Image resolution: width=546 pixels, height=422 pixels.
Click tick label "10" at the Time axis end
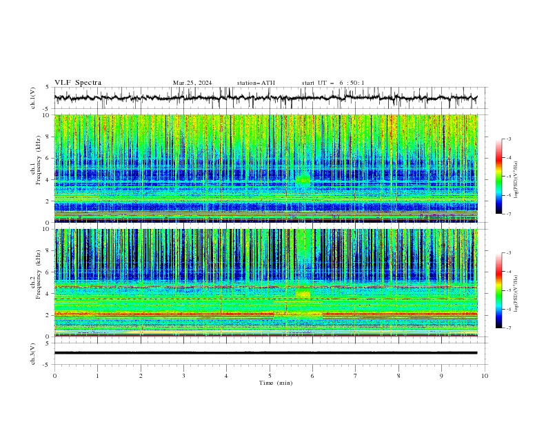485,376
